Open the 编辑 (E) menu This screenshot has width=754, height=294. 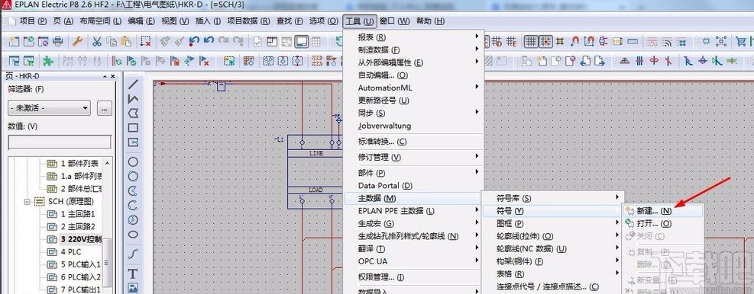pos(141,21)
